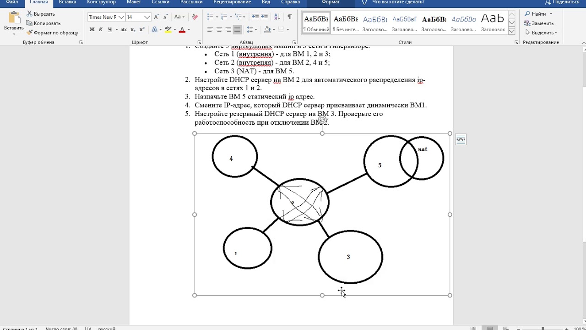This screenshot has width=586, height=330.
Task: Click the Cut (Вырезать) scissors button
Action: [41, 14]
